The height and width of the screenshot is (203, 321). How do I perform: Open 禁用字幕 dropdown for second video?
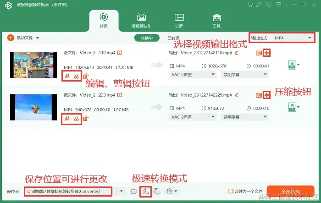point(245,117)
